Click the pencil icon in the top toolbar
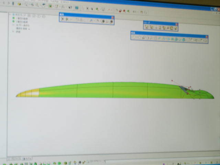220x165 pixels. 56,6
